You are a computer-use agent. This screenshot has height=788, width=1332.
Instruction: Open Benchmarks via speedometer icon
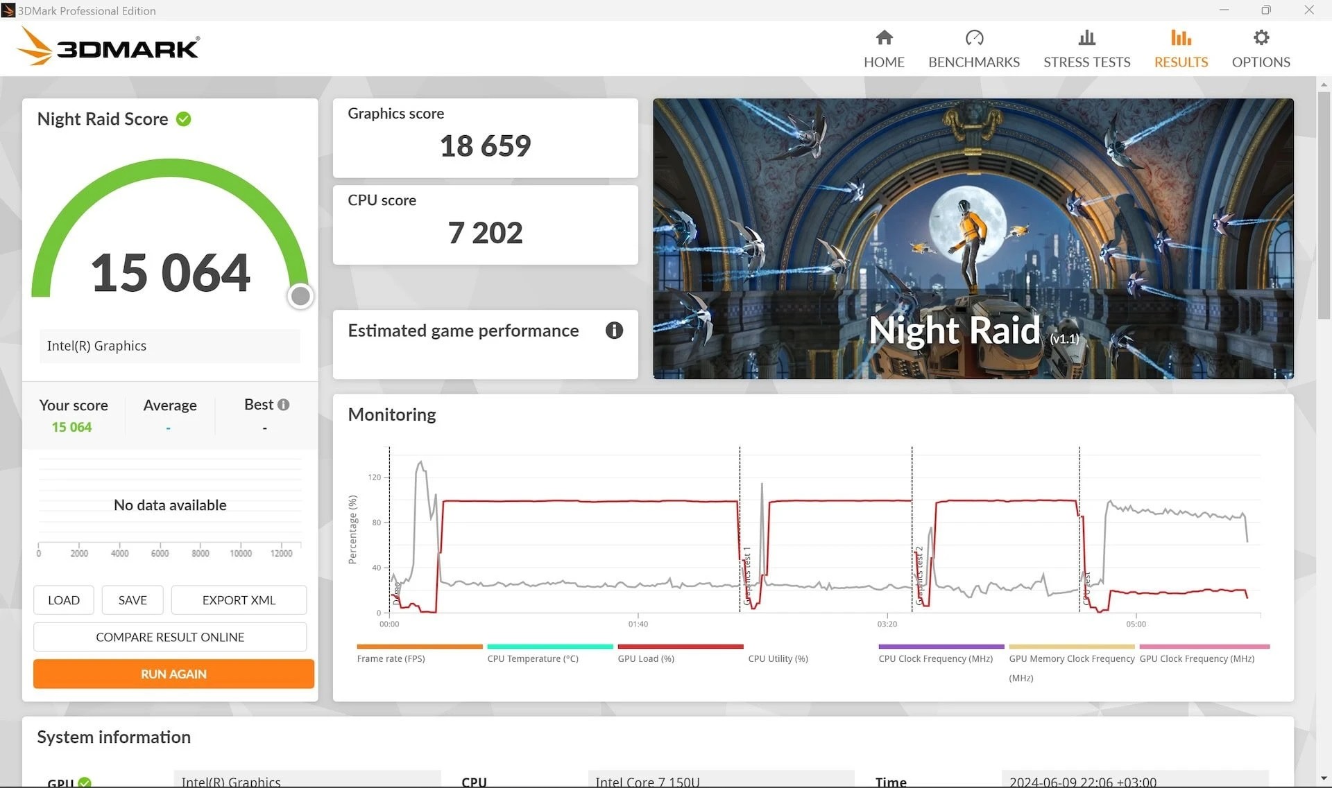tap(974, 37)
